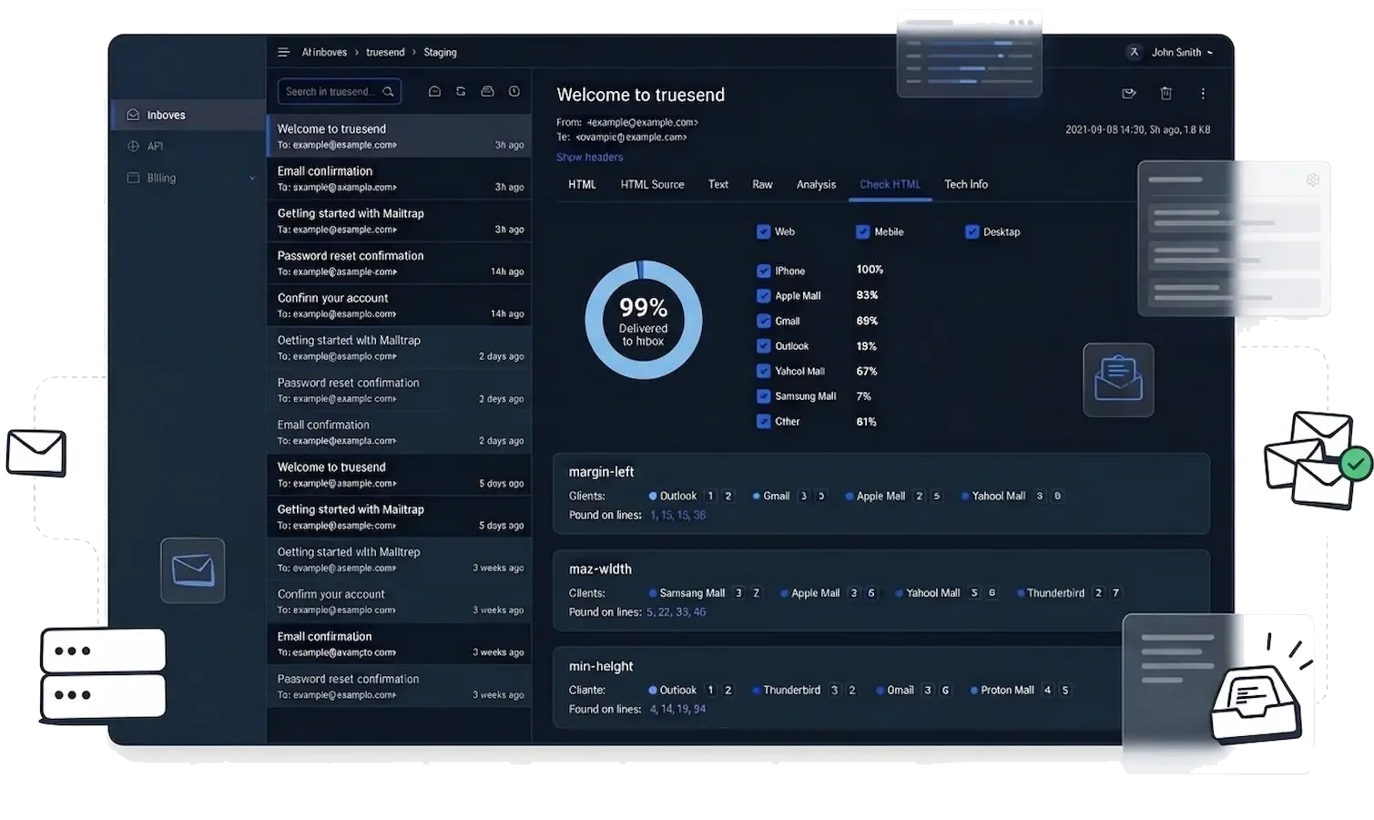Open 'Email confirmation' from 2 days ago
The image size is (1374, 820).
tap(400, 432)
